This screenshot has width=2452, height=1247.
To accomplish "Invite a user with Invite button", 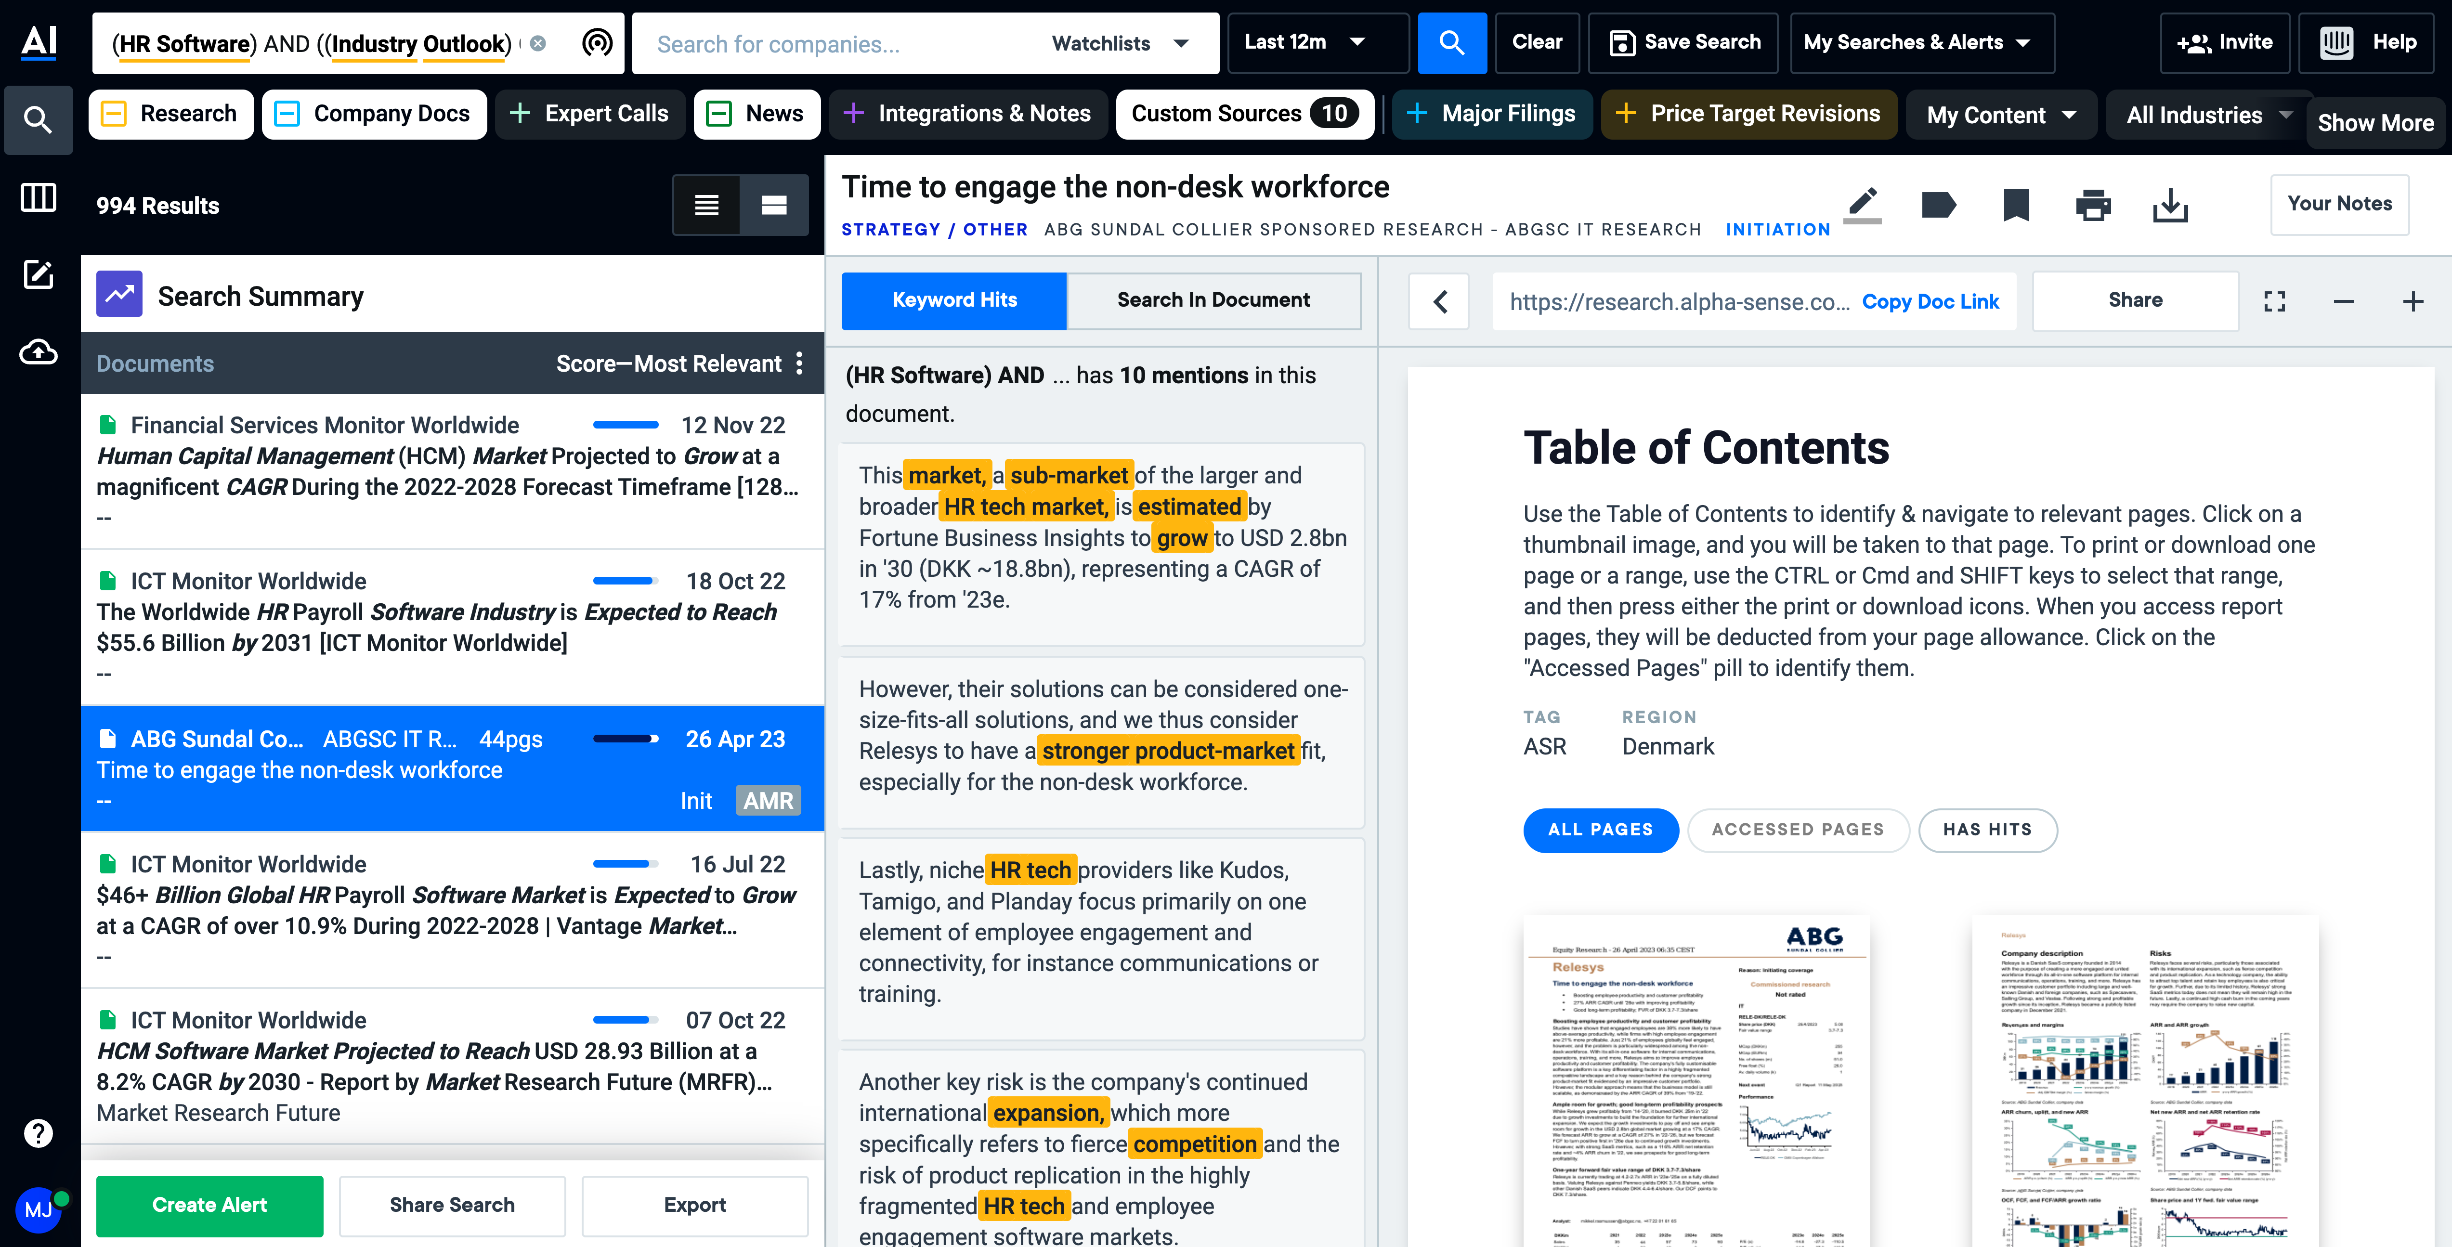I will click(2225, 43).
